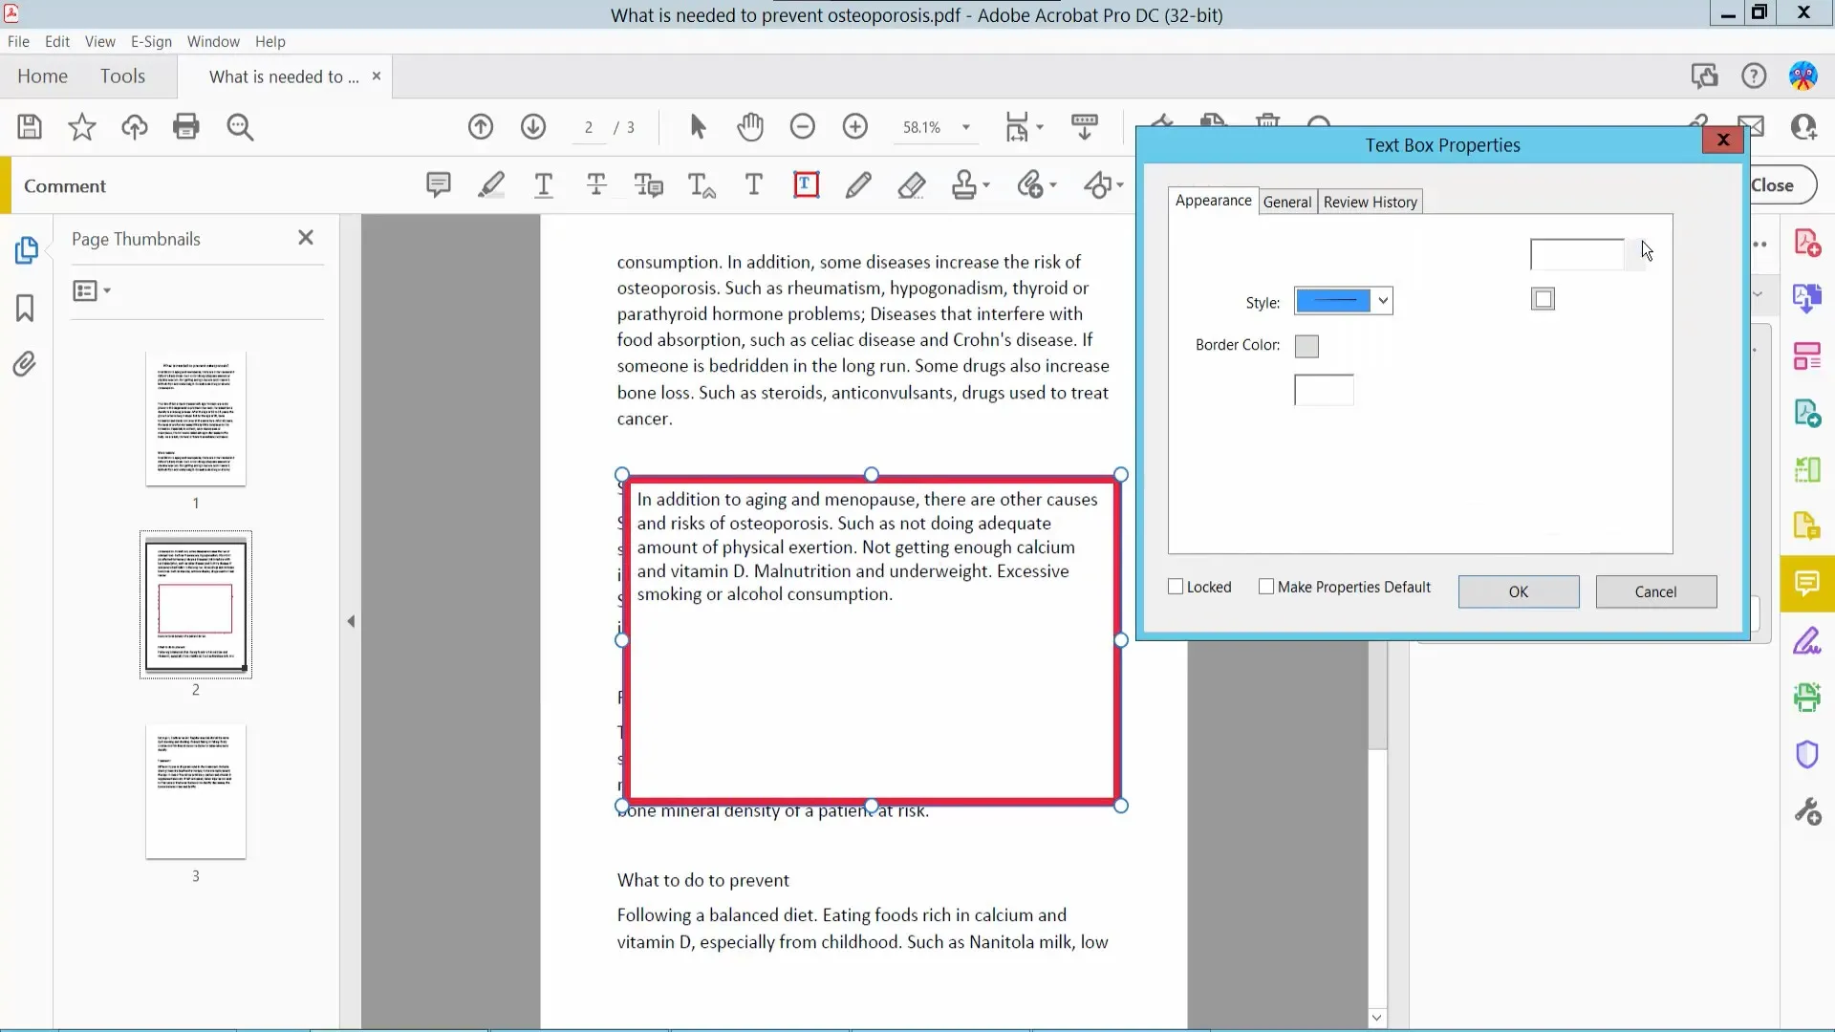Viewport: 1835px width, 1032px height.
Task: Enable Make Properties Default checkbox
Action: coord(1266,586)
